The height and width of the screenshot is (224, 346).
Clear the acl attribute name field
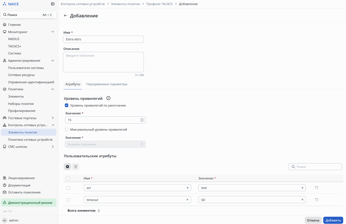pyautogui.click(x=187, y=188)
